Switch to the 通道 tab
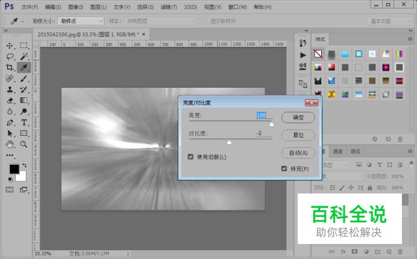This screenshot has width=417, height=259. point(337,151)
